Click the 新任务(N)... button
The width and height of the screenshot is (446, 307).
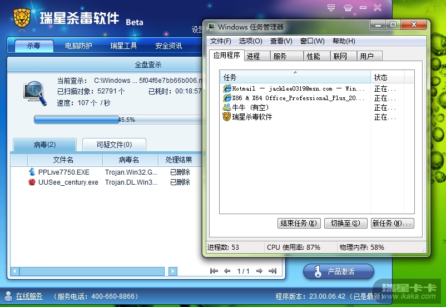tap(392, 224)
